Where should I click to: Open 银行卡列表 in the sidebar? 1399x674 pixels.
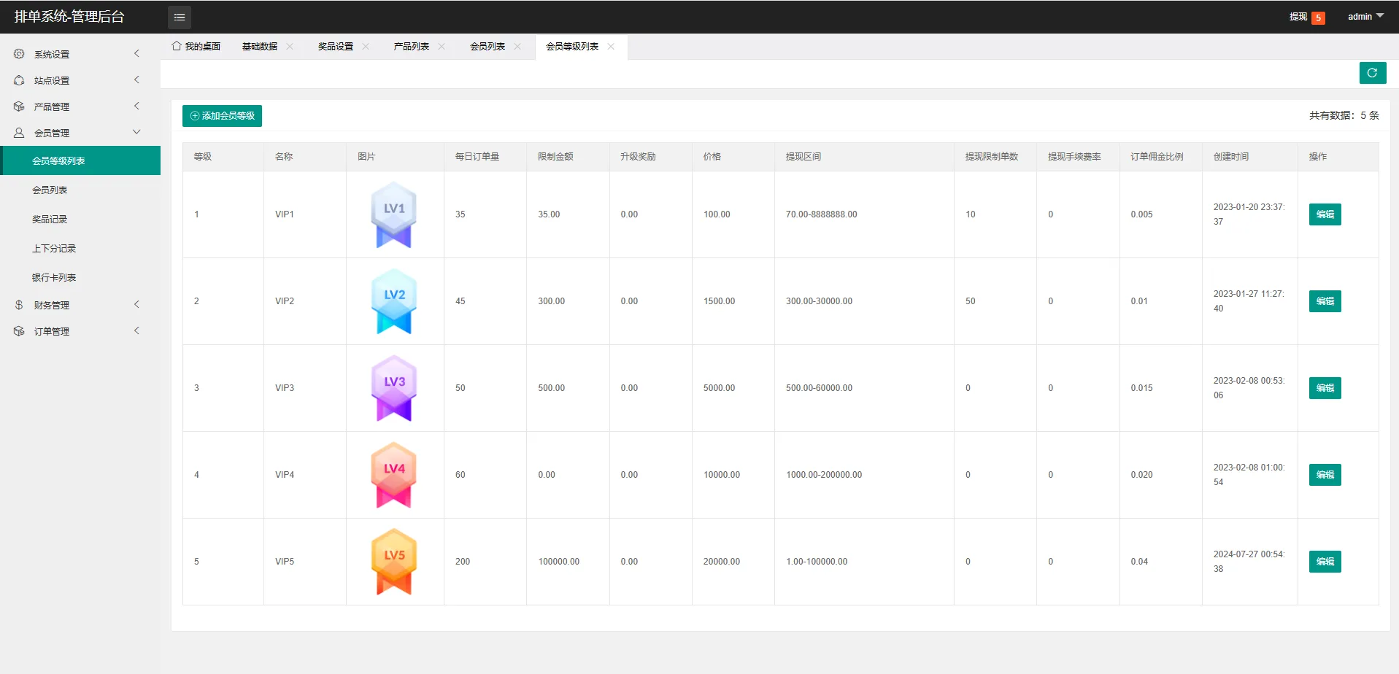pos(54,277)
